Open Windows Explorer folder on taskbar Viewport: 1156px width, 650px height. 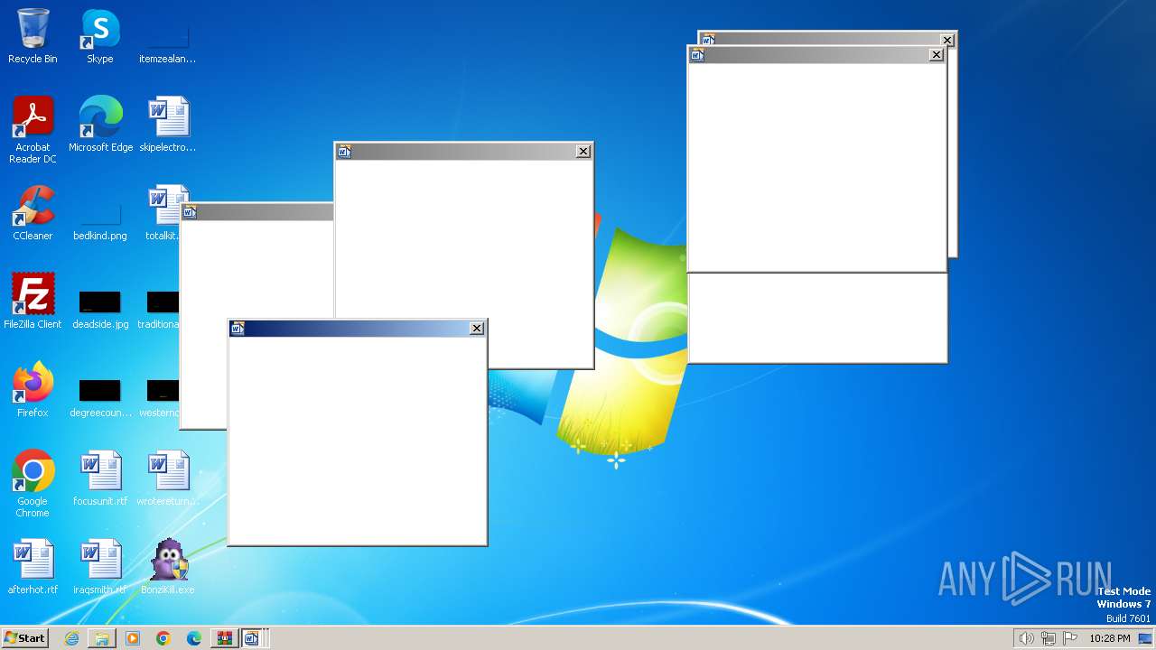[102, 638]
